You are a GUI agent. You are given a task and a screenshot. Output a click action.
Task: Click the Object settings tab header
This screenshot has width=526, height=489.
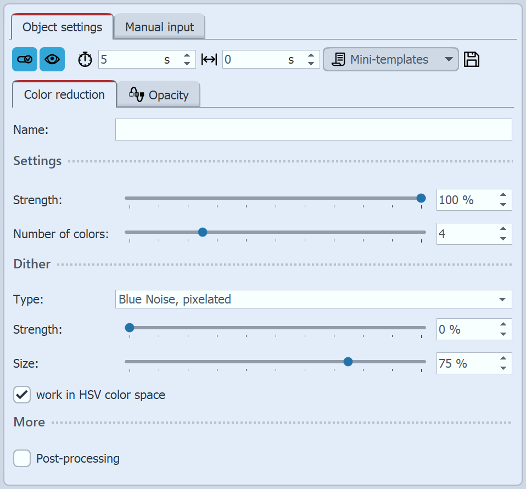click(x=61, y=26)
